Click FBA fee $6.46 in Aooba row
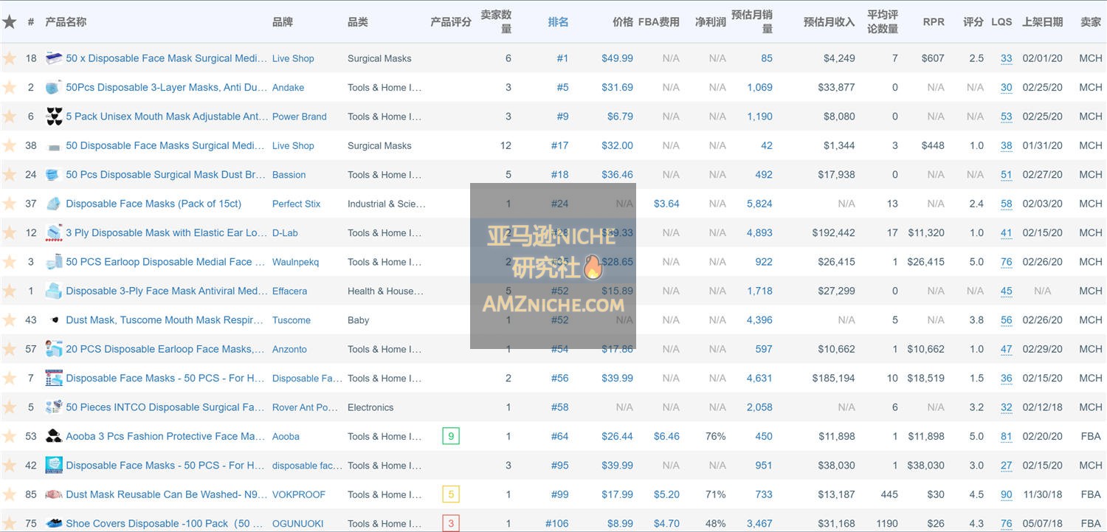 (666, 436)
